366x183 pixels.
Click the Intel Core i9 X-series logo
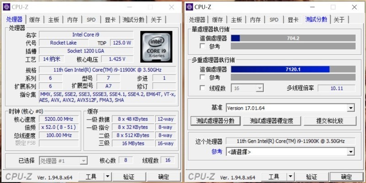click(156, 47)
